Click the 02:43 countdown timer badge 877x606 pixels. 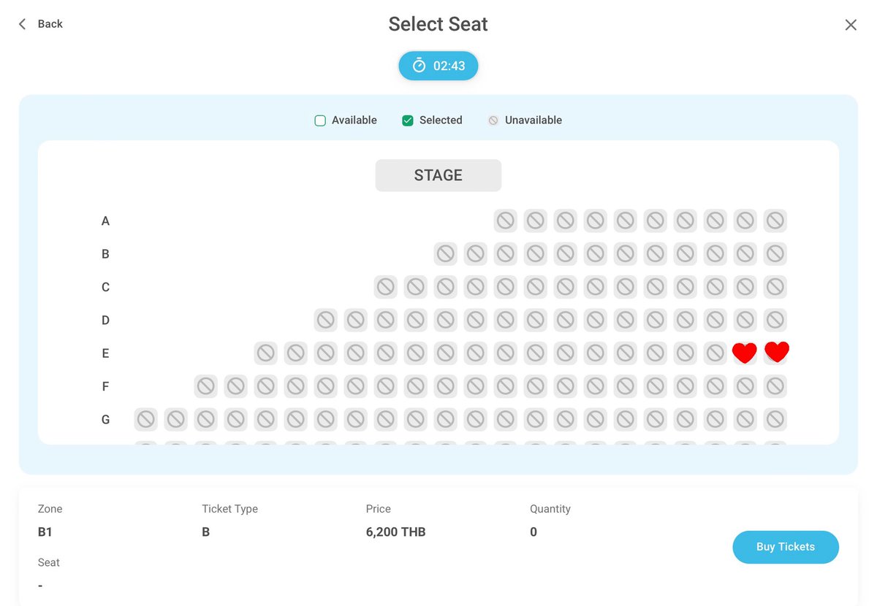(438, 66)
